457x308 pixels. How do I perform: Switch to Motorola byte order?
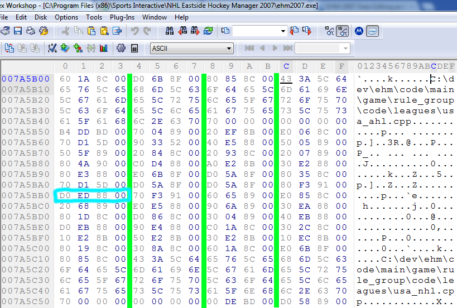pos(359,31)
